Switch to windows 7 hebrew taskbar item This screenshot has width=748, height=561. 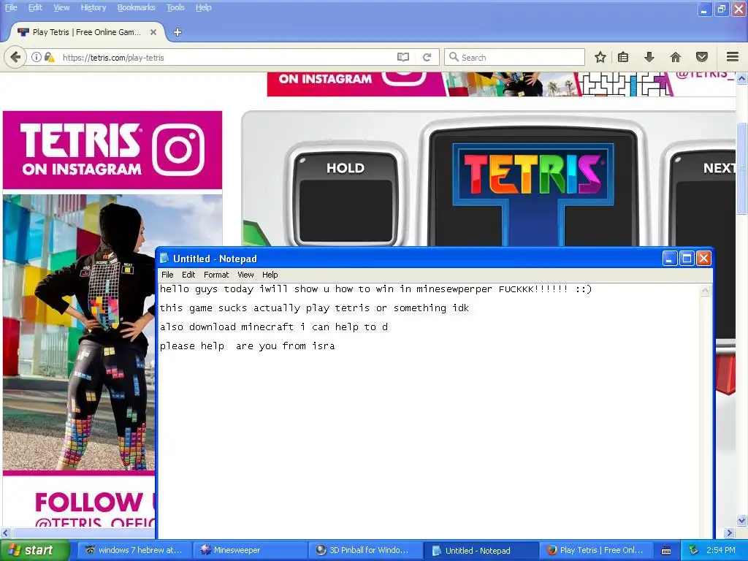134,550
